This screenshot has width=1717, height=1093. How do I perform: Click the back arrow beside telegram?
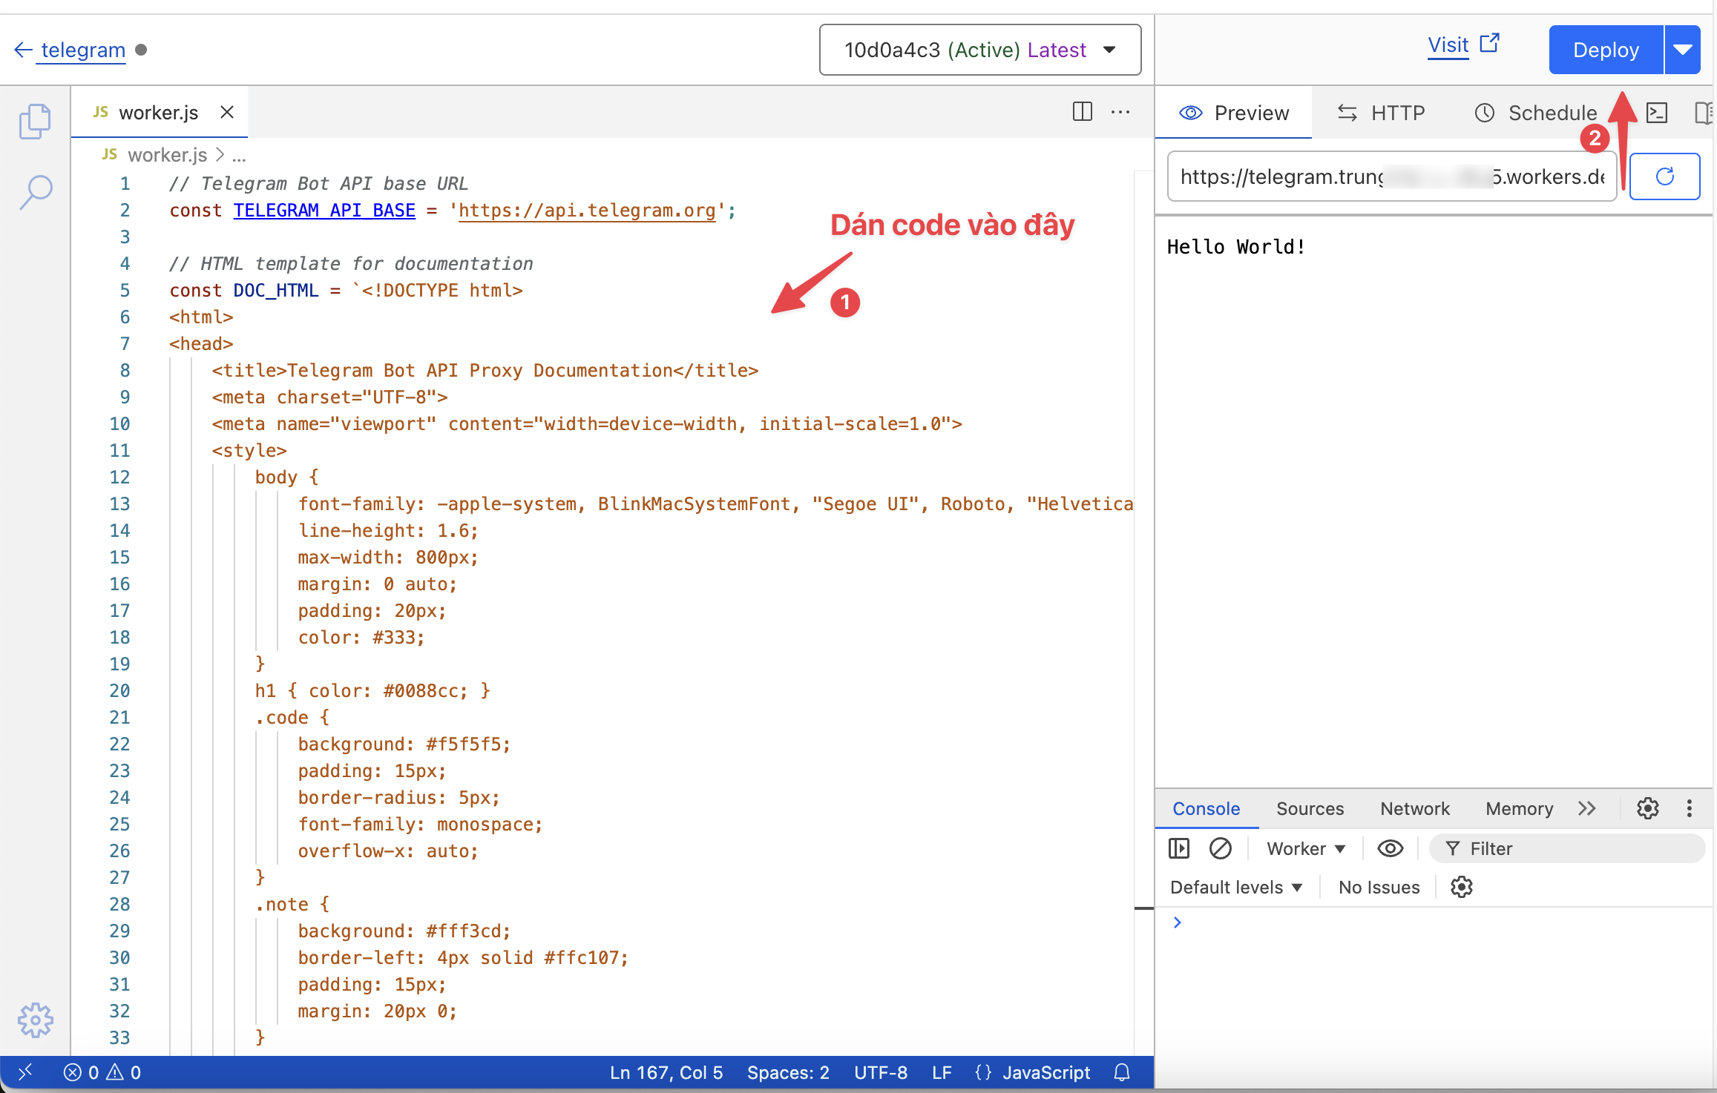pos(23,50)
